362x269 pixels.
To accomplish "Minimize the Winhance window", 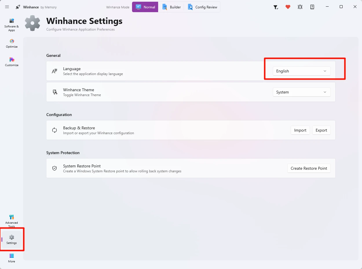I will pos(327,7).
